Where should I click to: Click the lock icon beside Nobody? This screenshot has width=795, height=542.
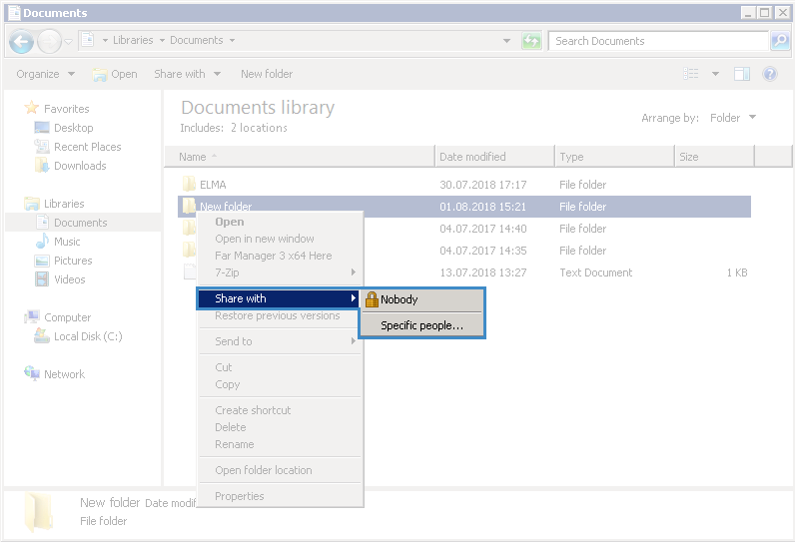coord(371,299)
